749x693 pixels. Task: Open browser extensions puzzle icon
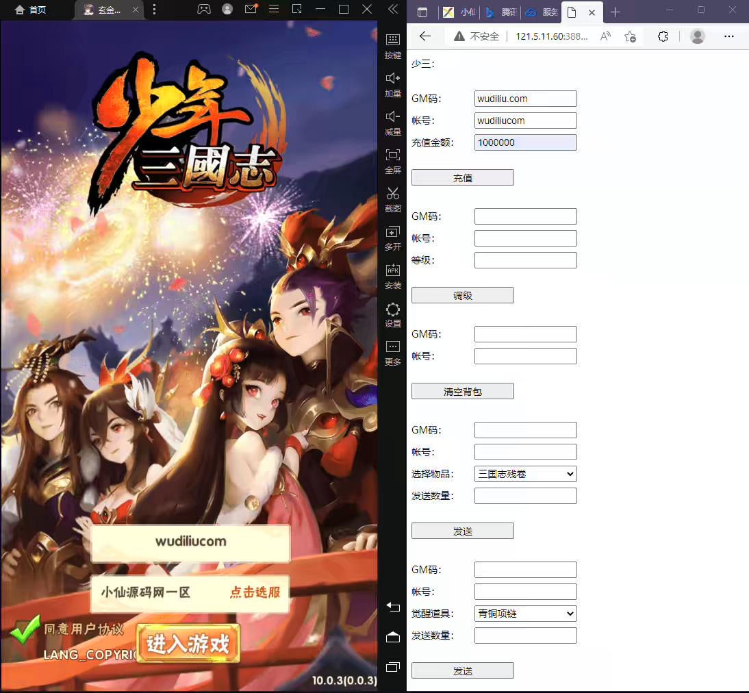[x=663, y=36]
